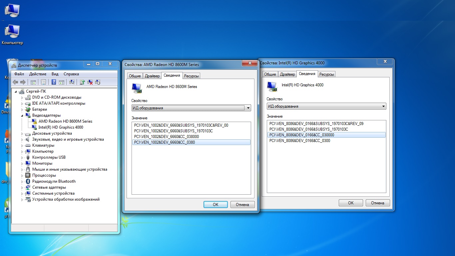Click OK in the AMD Radeon properties dialog
455x256 pixels.
pos(216,204)
